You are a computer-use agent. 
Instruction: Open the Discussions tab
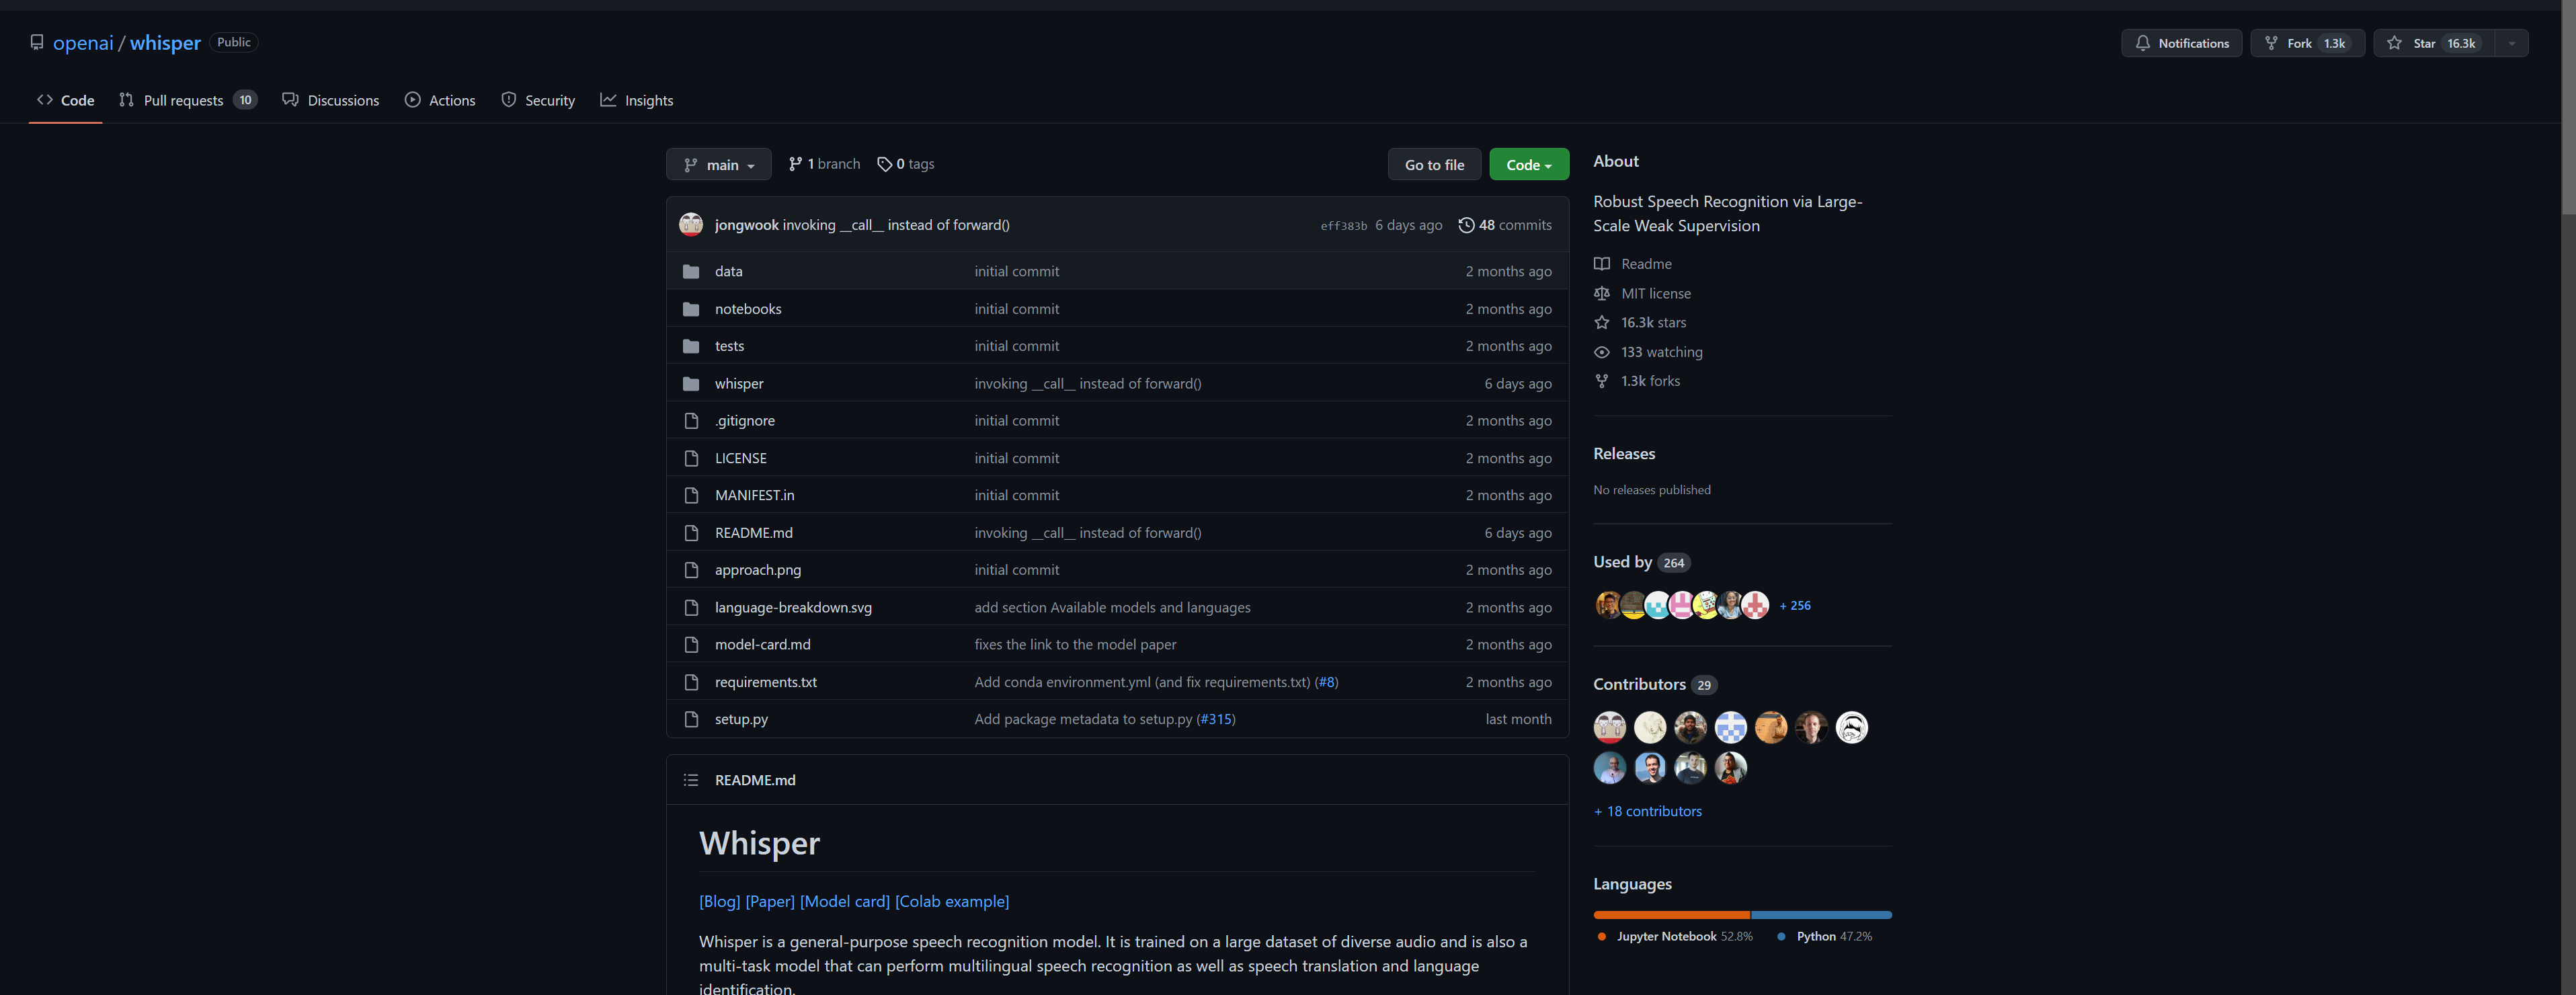pos(331,100)
